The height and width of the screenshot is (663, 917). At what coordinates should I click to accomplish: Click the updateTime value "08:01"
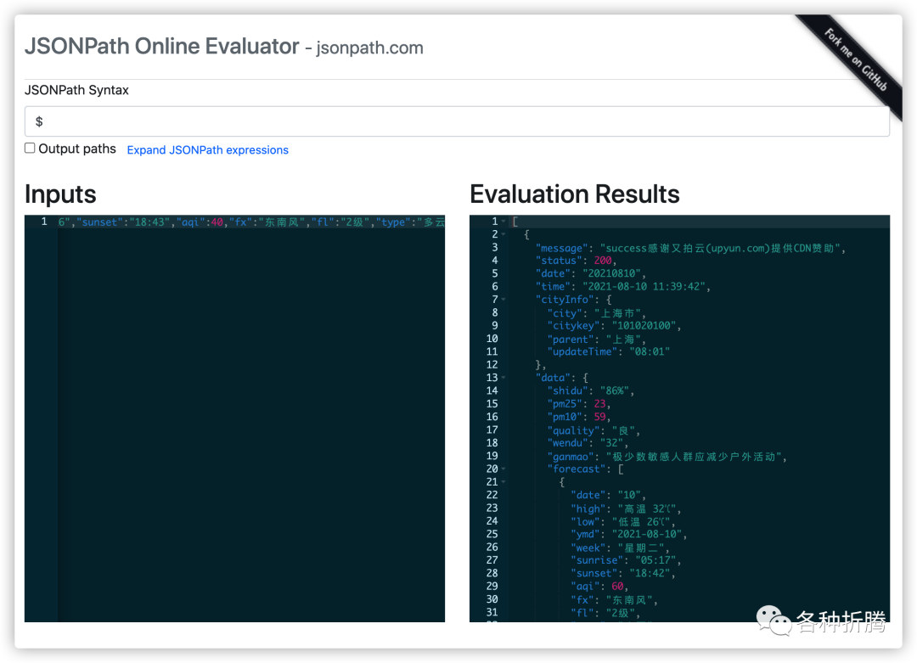point(650,352)
